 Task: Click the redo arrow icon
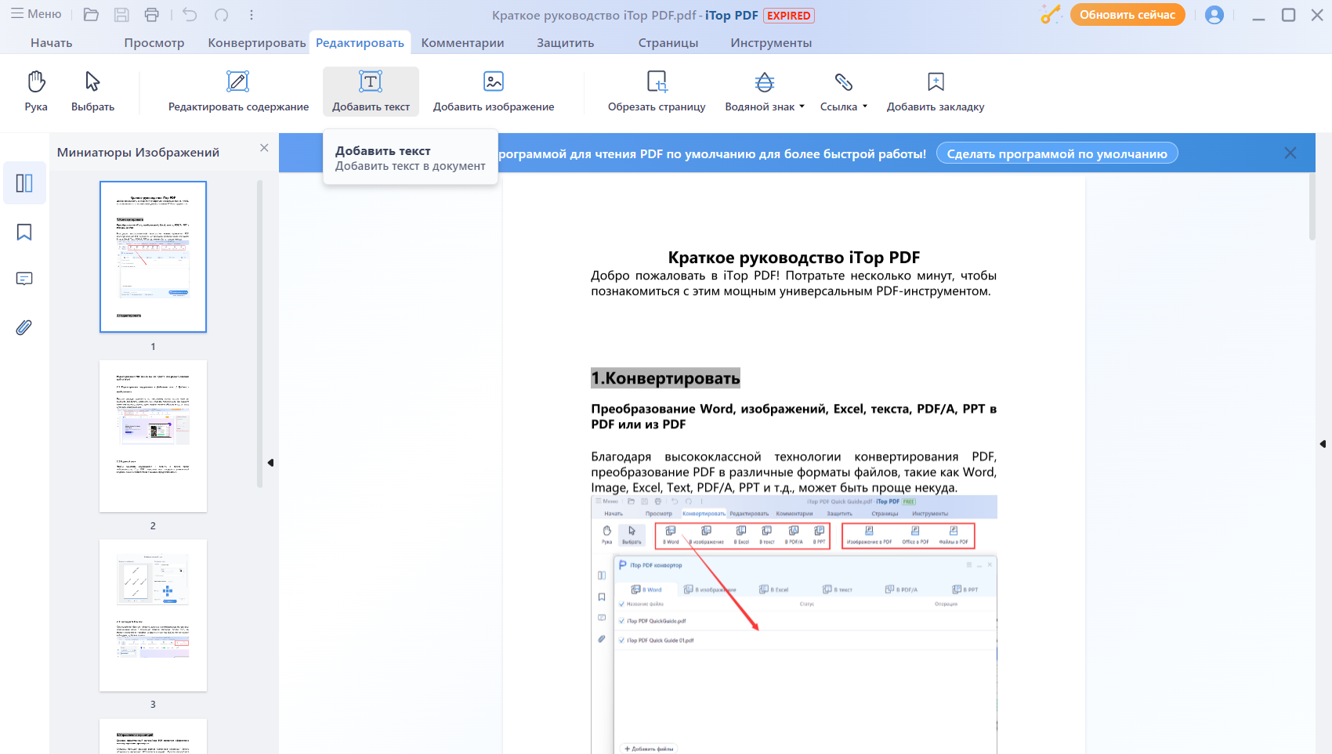click(222, 15)
